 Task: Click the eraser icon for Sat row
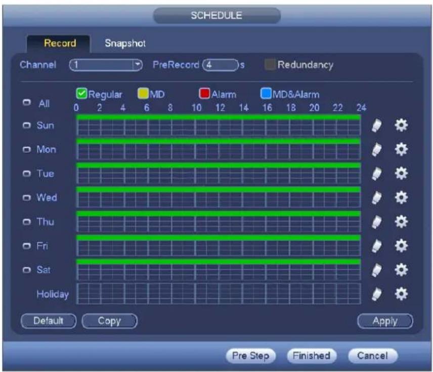click(x=377, y=270)
